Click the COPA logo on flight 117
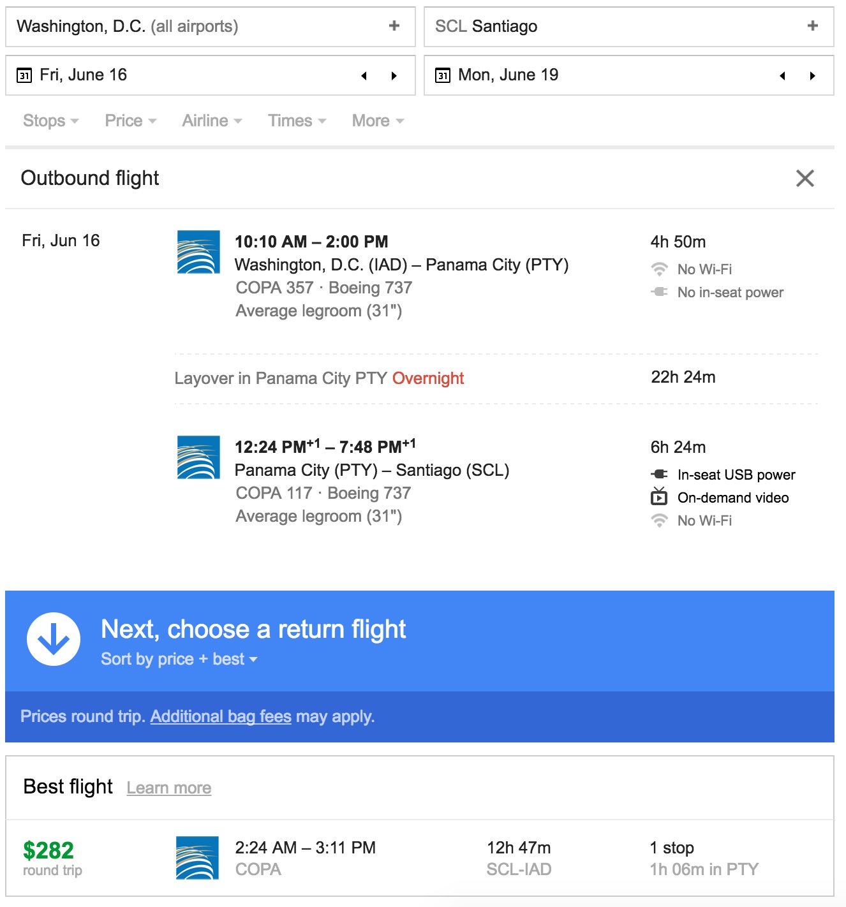Viewport: 846px width, 907px height. (198, 457)
